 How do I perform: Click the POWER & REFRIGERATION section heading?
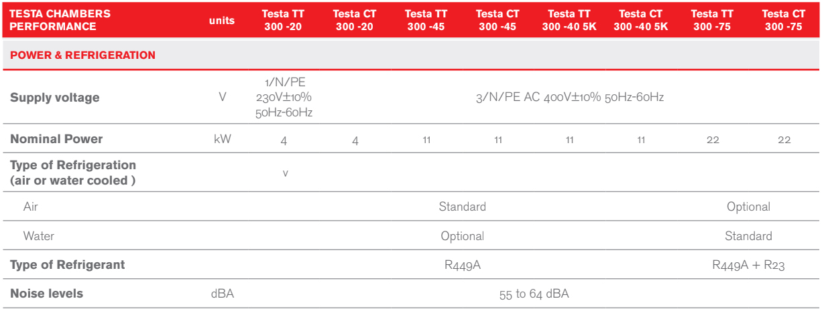click(82, 56)
